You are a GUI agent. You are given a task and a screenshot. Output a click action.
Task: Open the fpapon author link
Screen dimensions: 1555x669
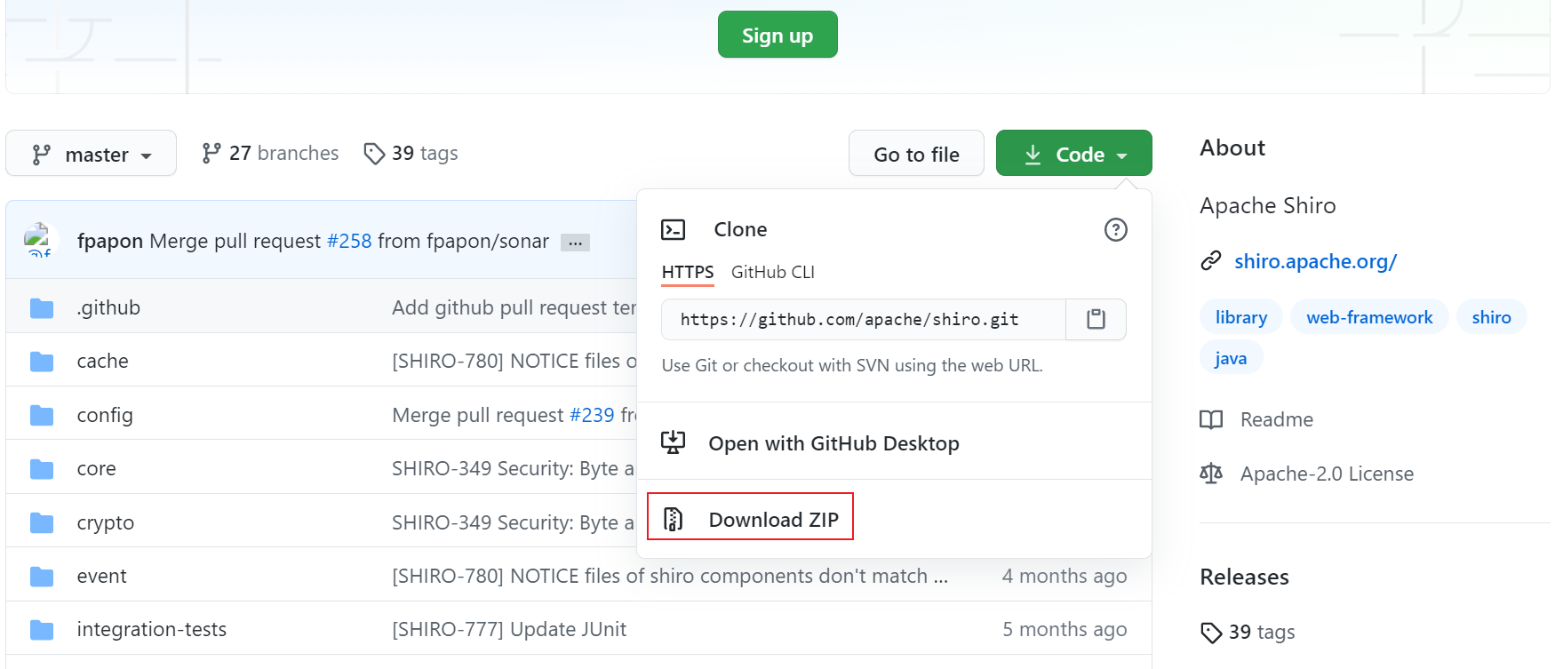pos(110,241)
